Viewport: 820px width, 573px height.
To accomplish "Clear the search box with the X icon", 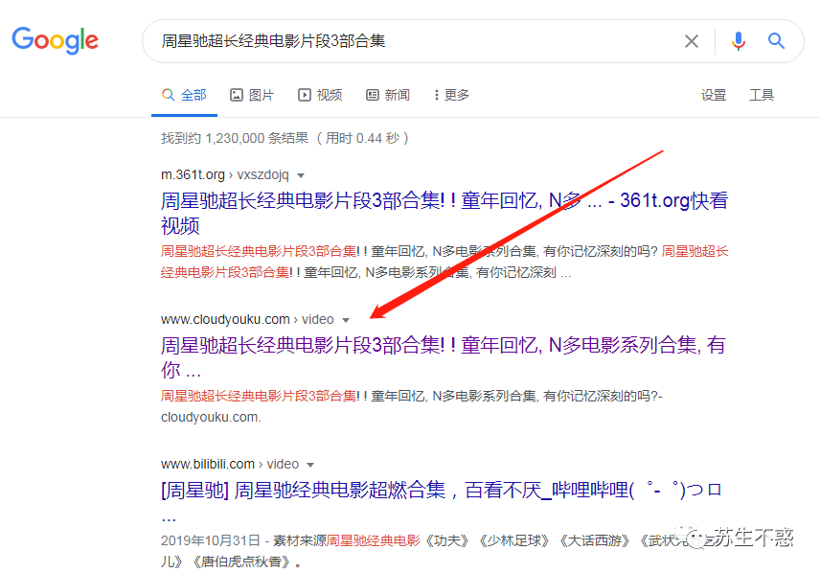I will click(692, 41).
